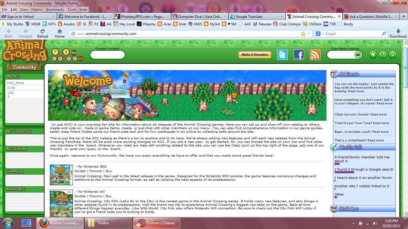Open the History menu
This screenshot has height=229, width=408.
[37, 10]
